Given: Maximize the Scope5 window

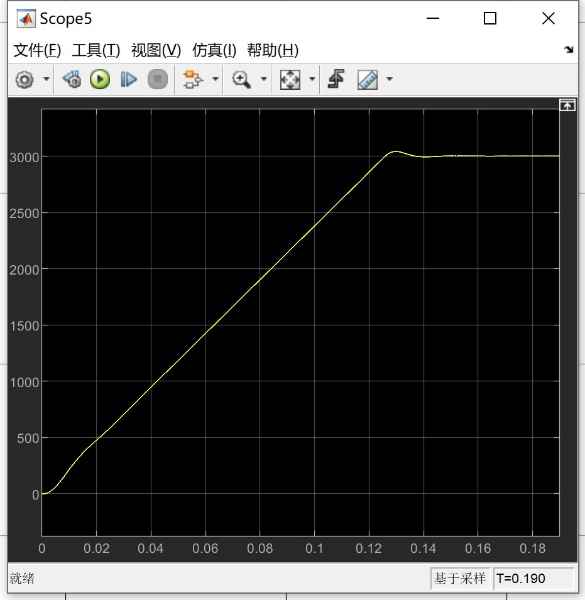Looking at the screenshot, I should point(490,18).
